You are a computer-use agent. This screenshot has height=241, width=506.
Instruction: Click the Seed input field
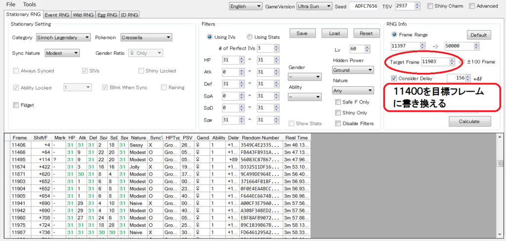click(364, 6)
